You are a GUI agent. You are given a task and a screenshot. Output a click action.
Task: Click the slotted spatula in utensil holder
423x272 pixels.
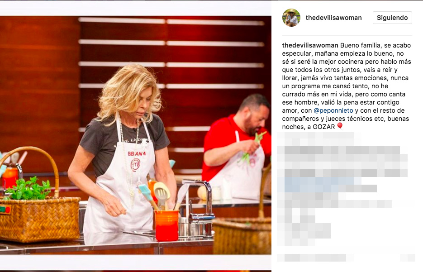pos(162,195)
